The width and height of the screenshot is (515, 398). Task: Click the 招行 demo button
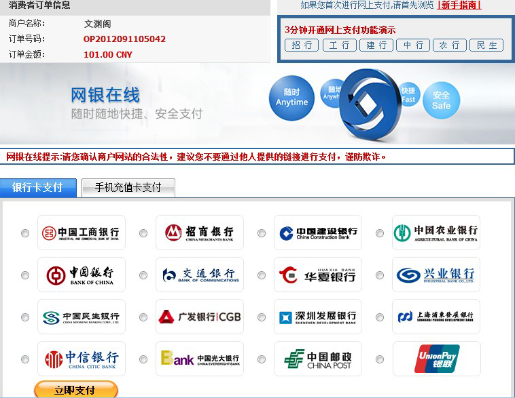(302, 45)
